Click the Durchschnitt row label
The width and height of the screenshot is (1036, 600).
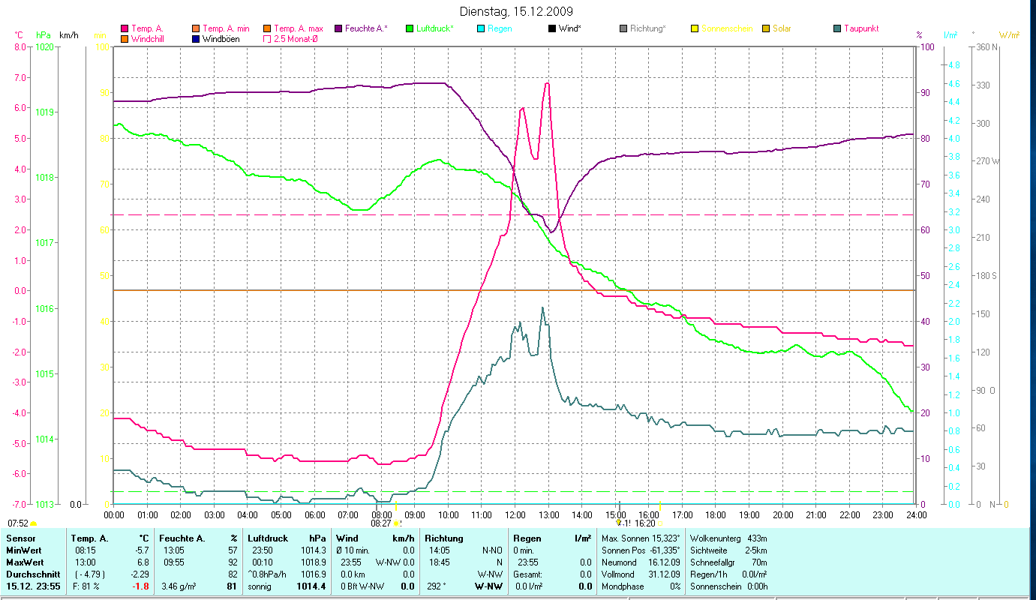click(32, 574)
